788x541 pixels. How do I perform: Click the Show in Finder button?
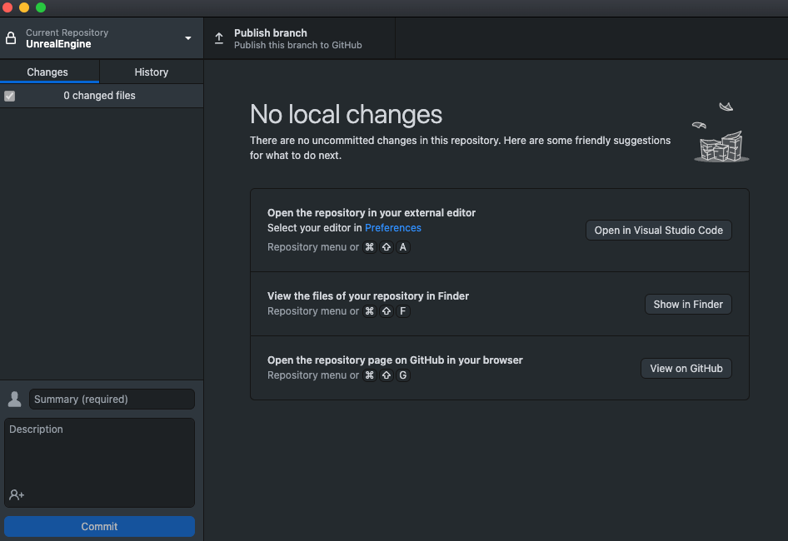[688, 305]
